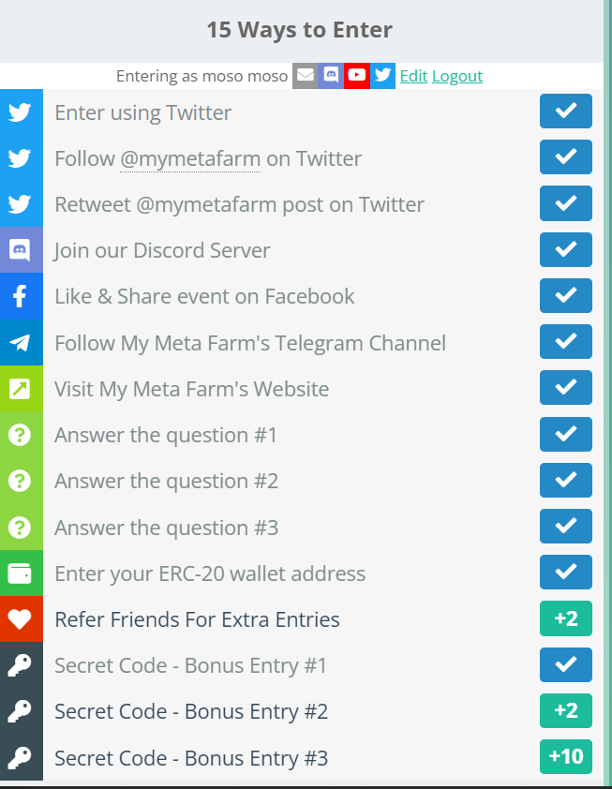
Task: Click the email icon beside moso moso
Action: point(305,76)
